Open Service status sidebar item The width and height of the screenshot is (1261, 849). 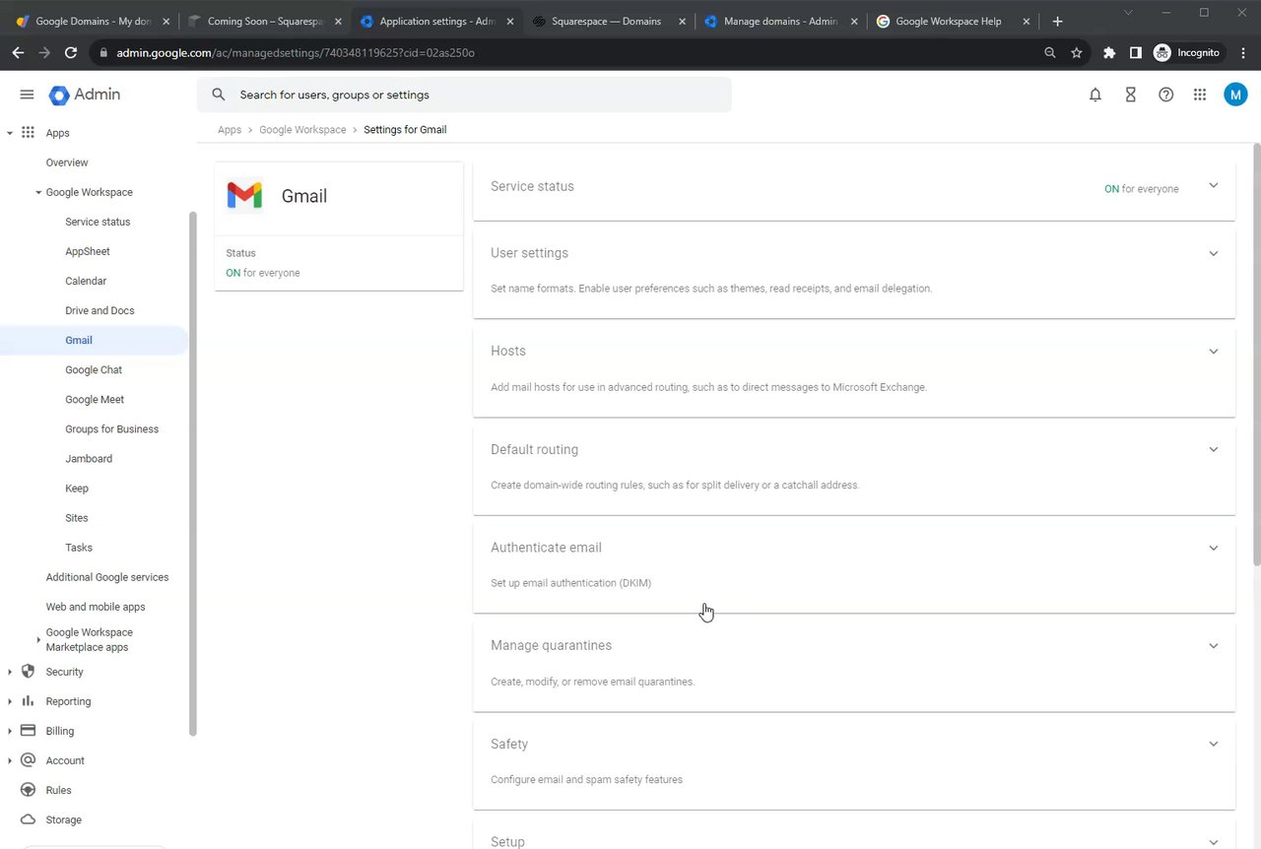tap(98, 222)
